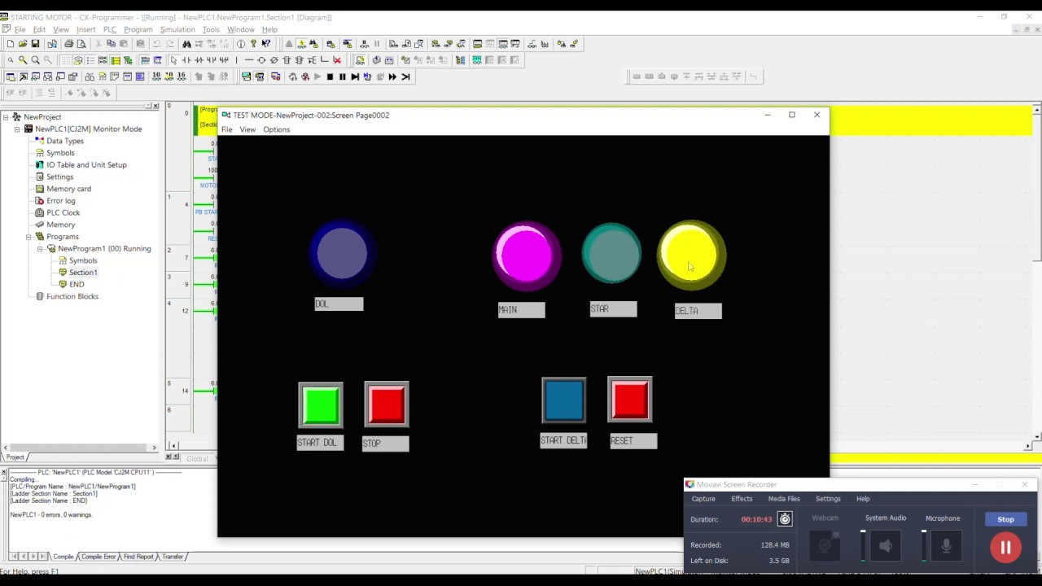
Task: Switch to the Find Report tab
Action: 138,557
